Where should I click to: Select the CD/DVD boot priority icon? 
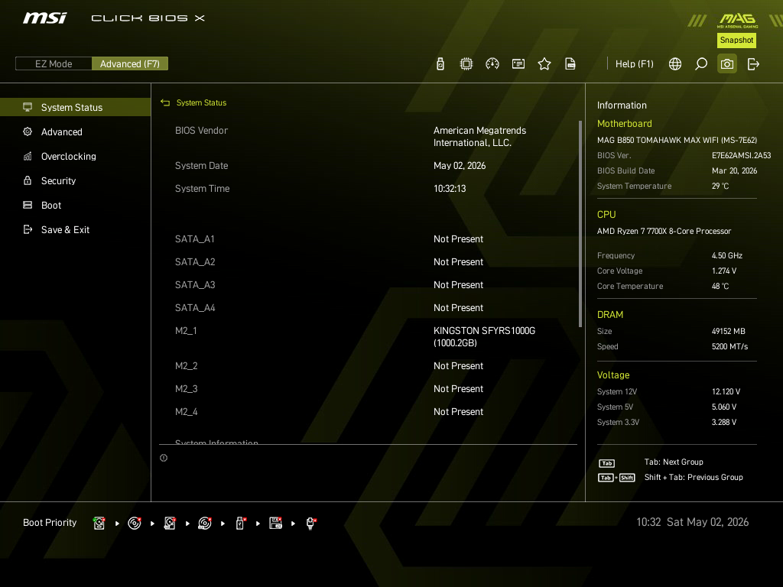[135, 523]
